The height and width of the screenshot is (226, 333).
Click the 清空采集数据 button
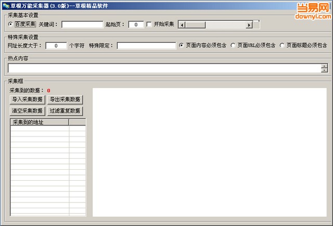click(x=28, y=111)
